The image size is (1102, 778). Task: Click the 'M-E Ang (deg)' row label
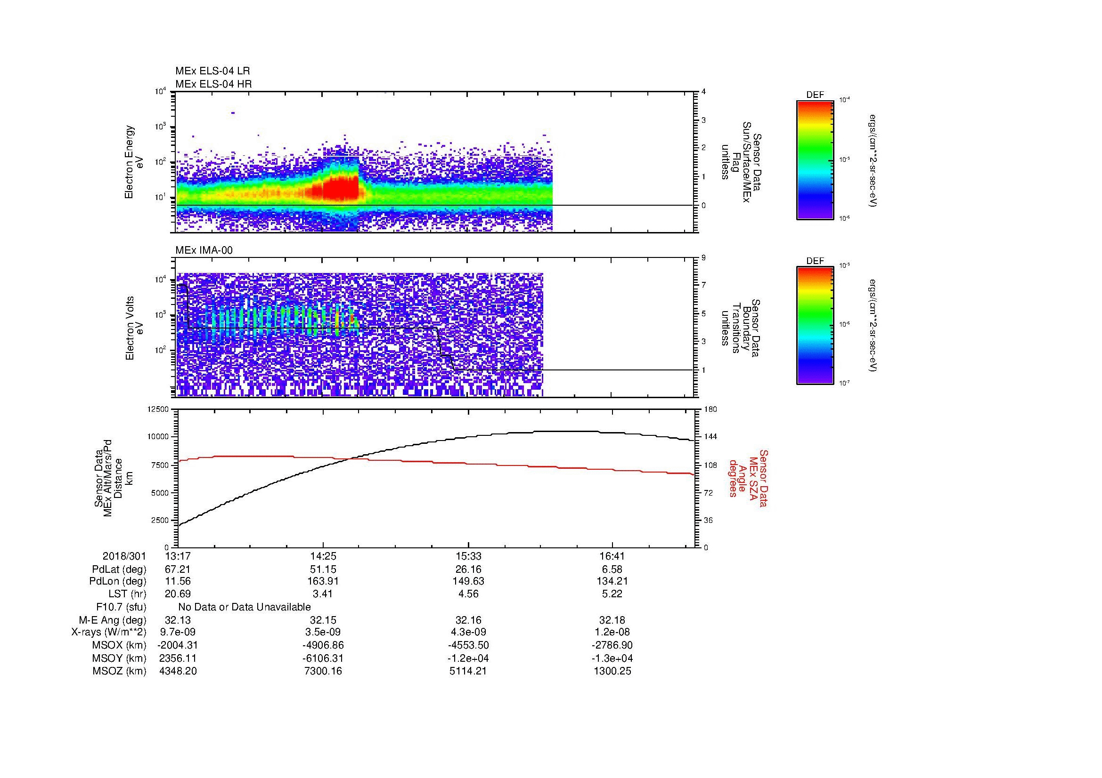point(113,620)
